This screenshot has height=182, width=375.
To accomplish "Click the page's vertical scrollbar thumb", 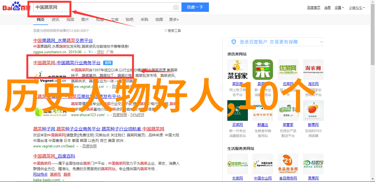I will (x=373, y=34).
